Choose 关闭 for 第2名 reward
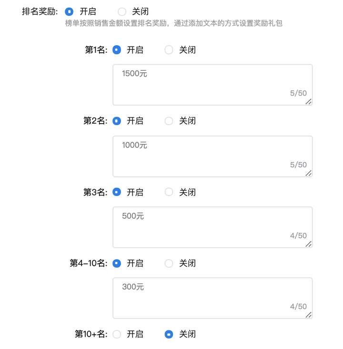The image size is (343, 349). tap(169, 121)
